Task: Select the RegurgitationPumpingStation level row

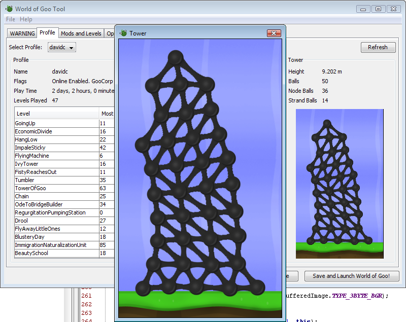Action: point(64,212)
